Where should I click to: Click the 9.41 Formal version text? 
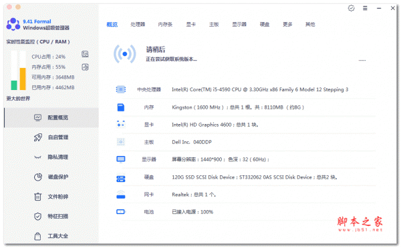tap(37, 21)
